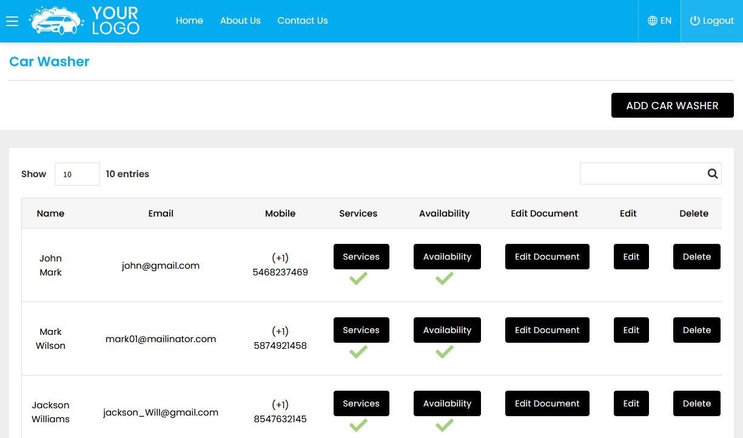Image resolution: width=743 pixels, height=438 pixels.
Task: Open the About Us page
Action: (240, 21)
